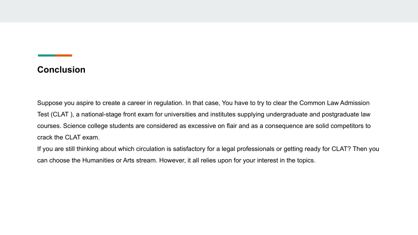Click the phrase "crack the CLAT exam."
The image size is (418, 235).
[x=69, y=137]
